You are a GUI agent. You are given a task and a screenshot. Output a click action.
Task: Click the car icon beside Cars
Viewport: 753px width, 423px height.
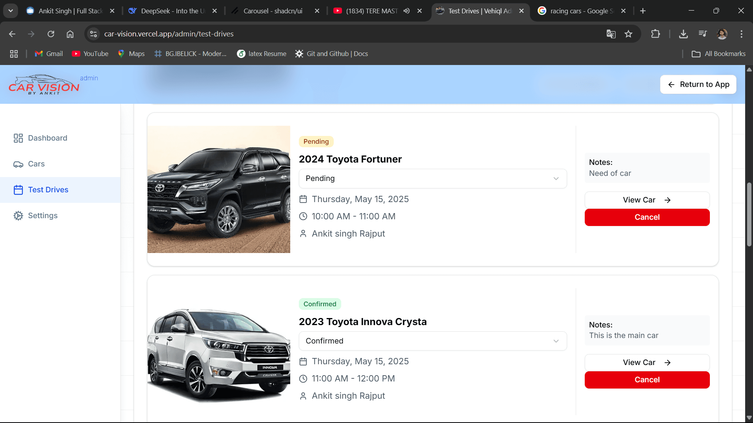pyautogui.click(x=18, y=164)
